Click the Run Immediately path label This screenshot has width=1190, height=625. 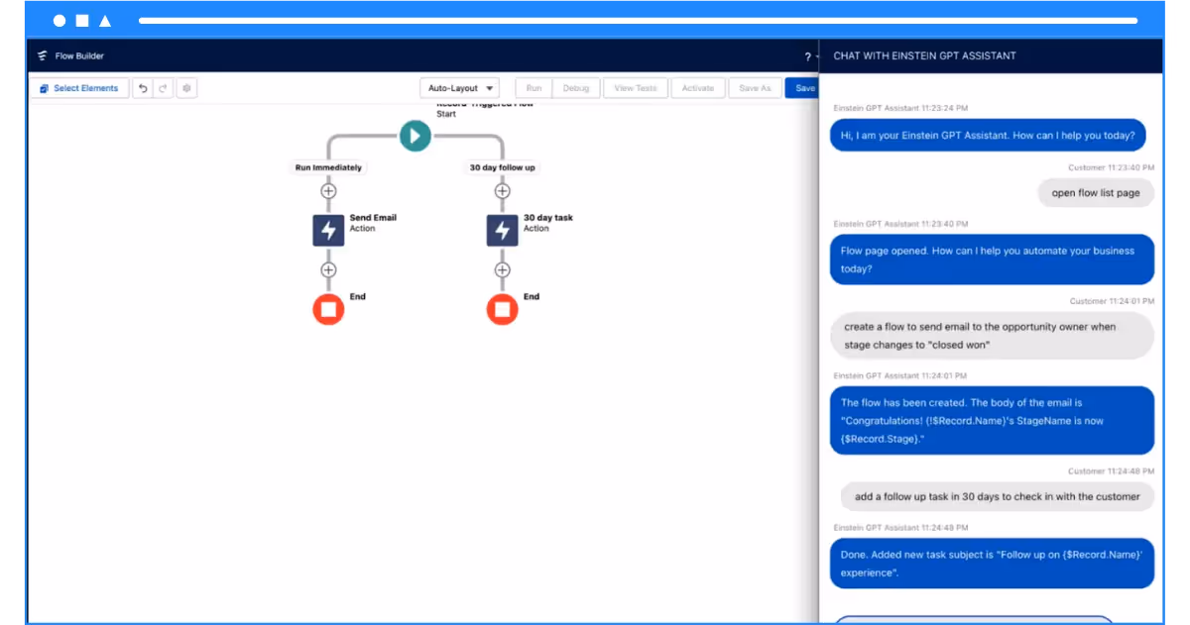tap(328, 167)
